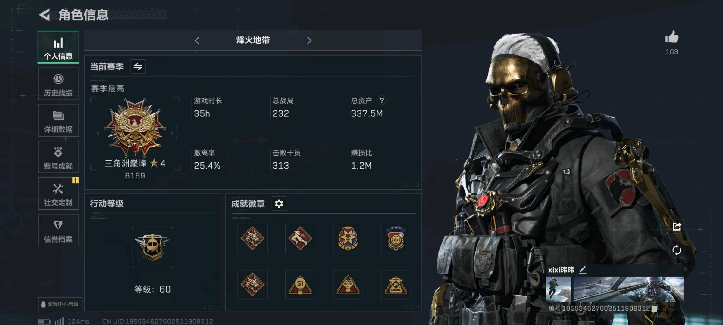
Task: Open the achievement badge settings gear
Action: click(279, 204)
